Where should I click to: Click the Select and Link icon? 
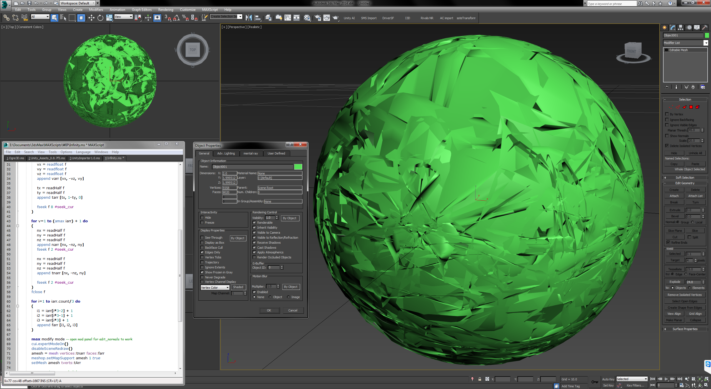click(x=6, y=18)
